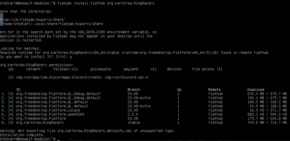Click the 'flatpak install flathub org.kartkrew.RingRacers' command text
Viewport: 290px width, 141px height.
(x=106, y=3)
